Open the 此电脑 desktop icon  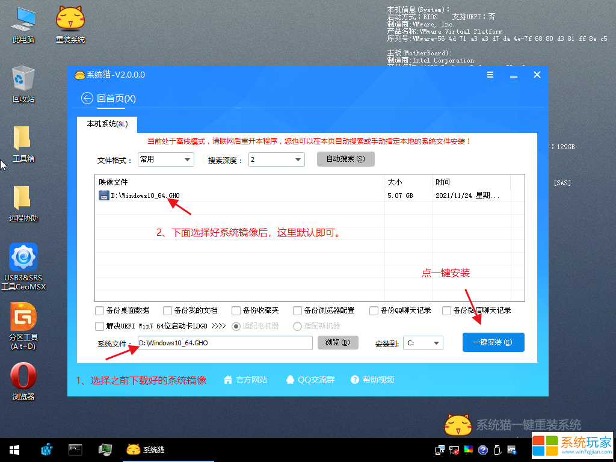[x=23, y=25]
